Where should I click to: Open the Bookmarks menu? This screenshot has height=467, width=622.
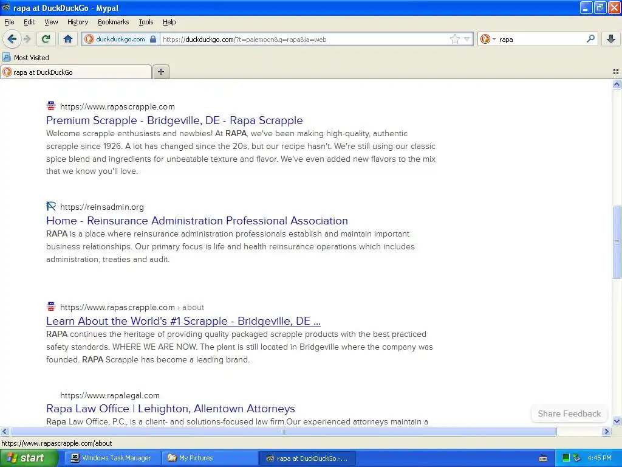114,22
